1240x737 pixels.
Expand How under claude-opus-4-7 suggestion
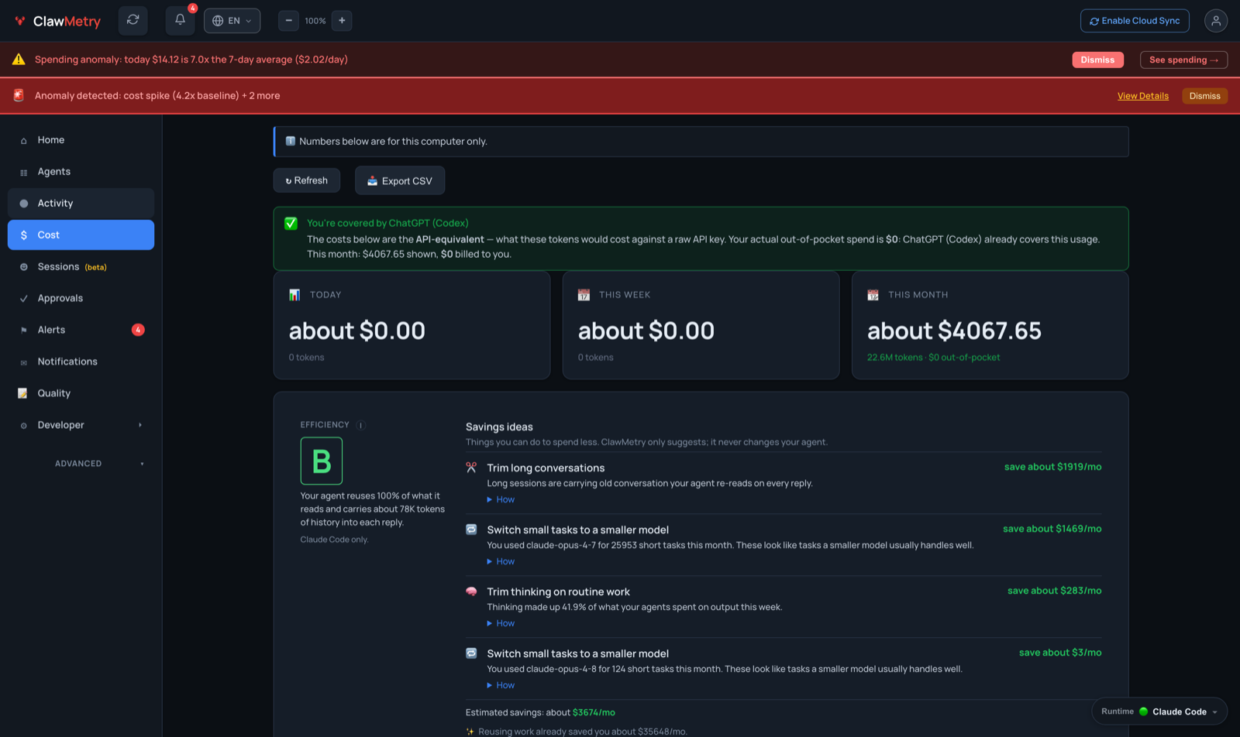point(501,561)
